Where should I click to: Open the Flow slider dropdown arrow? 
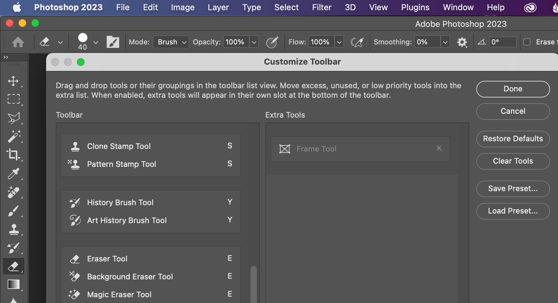[x=339, y=42]
